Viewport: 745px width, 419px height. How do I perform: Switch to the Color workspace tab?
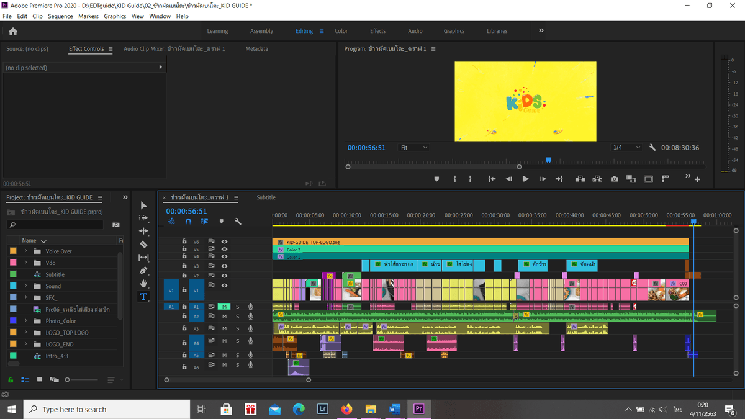[341, 31]
